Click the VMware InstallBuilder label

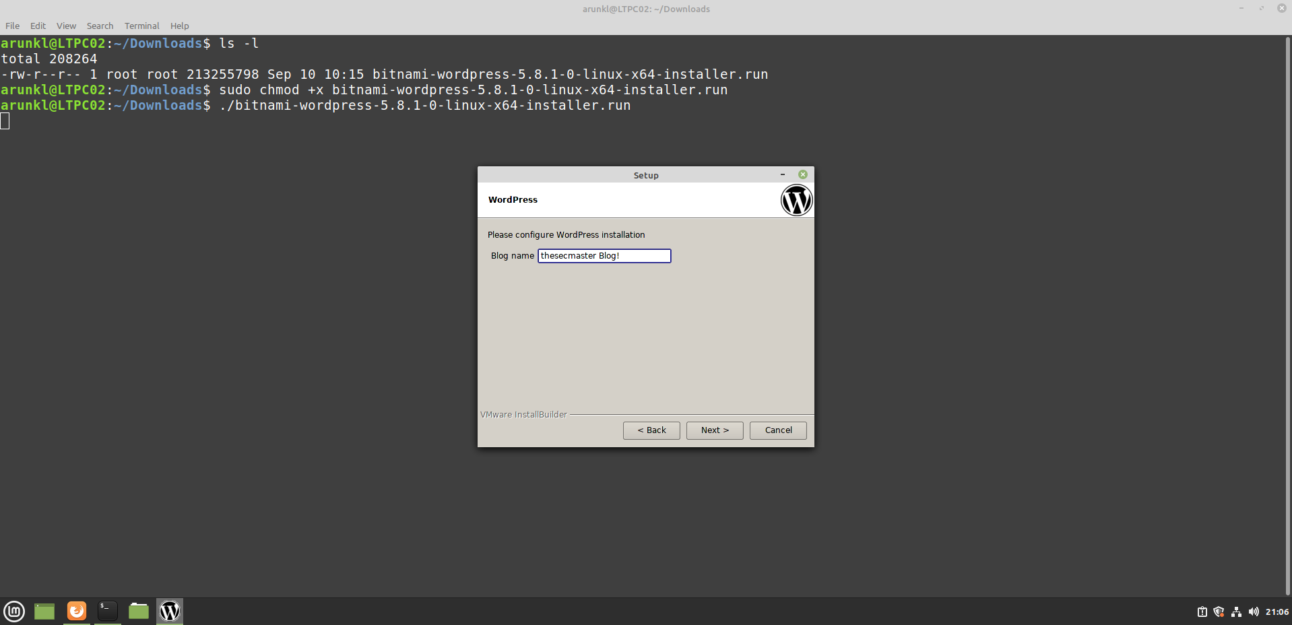click(523, 415)
